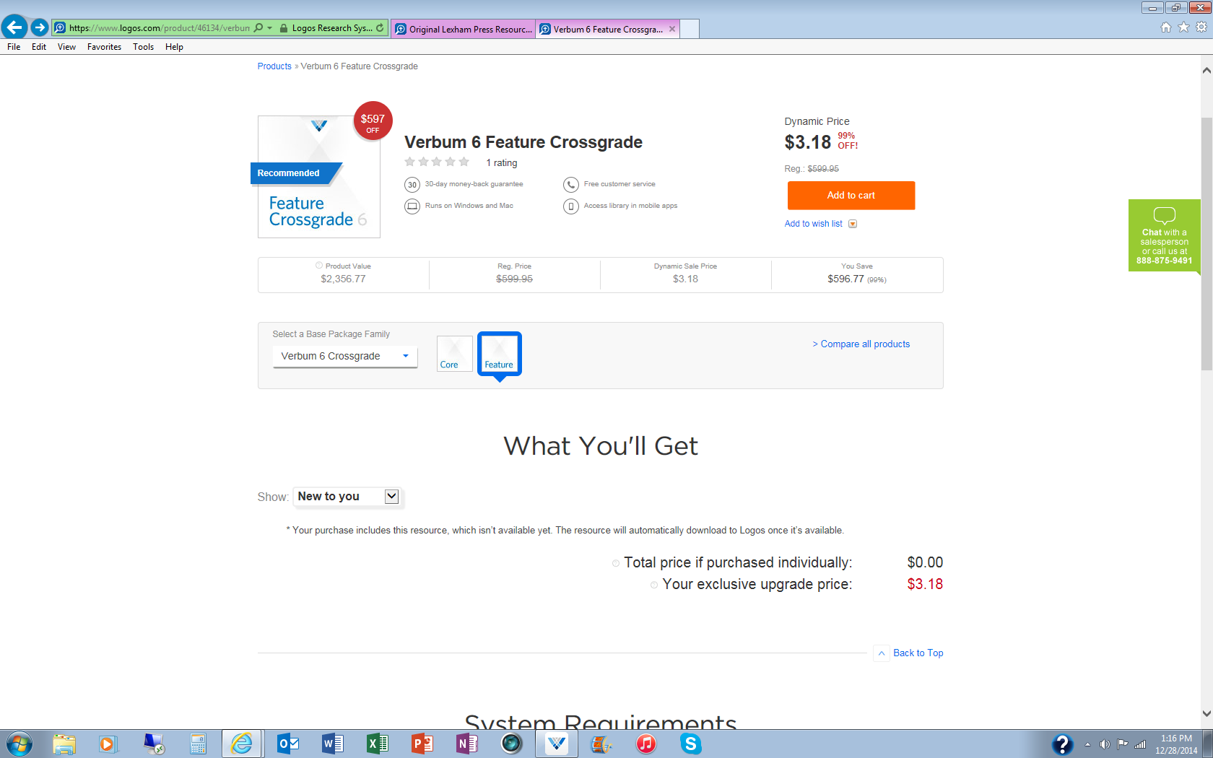Click info icon beside Total price if purchased individually
Viewport: 1213px width, 758px height.
click(x=616, y=563)
